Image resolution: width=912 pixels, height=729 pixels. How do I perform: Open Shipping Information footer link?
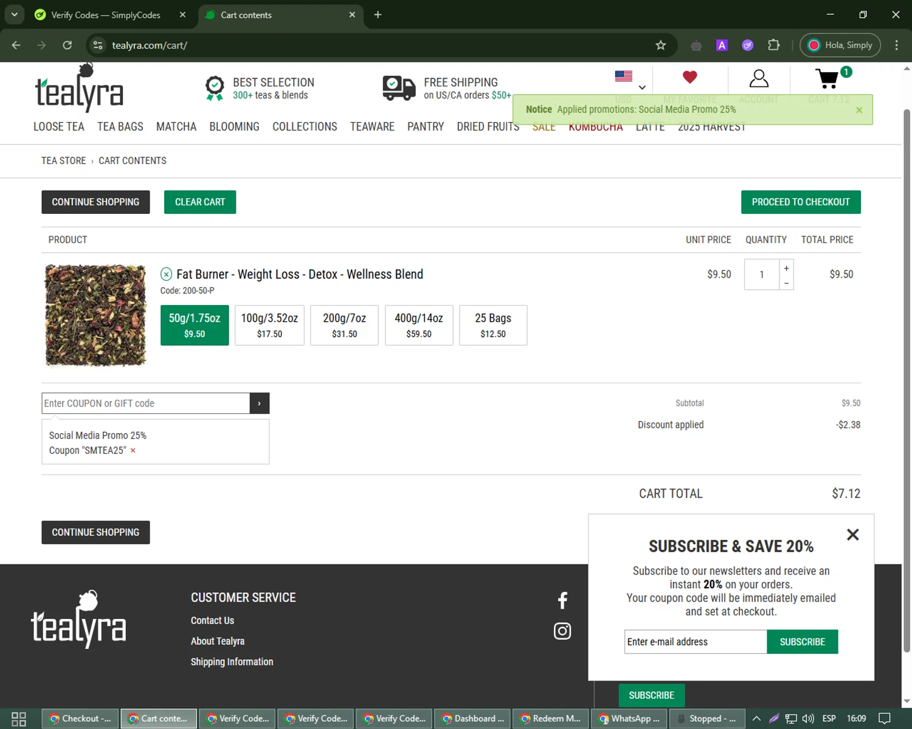(x=232, y=662)
